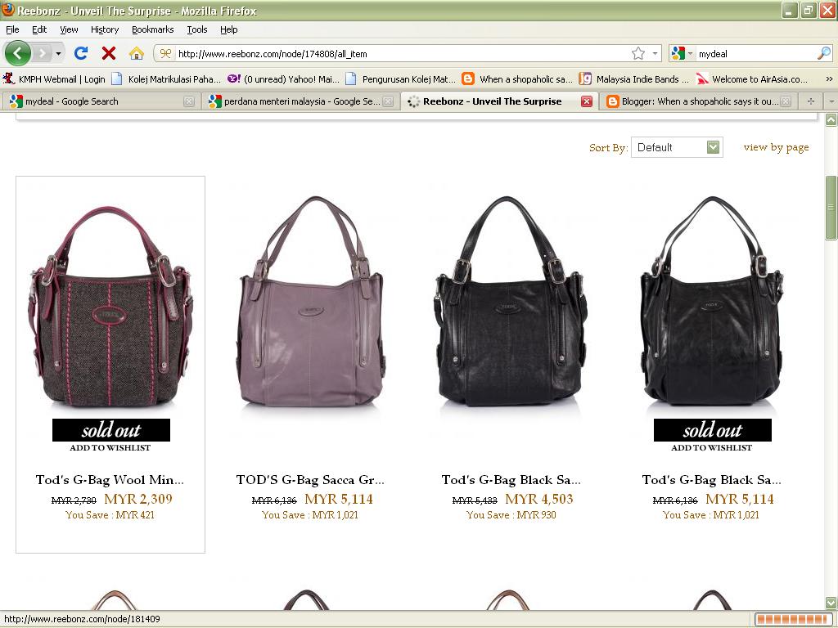Open Kolej Matrikulasi Paha... bookmark
The height and width of the screenshot is (628, 838).
click(165, 79)
